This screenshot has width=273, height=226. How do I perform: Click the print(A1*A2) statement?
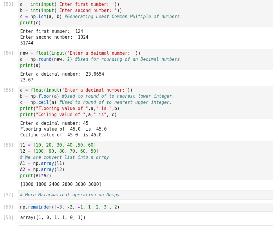pyautogui.click(x=36, y=176)
